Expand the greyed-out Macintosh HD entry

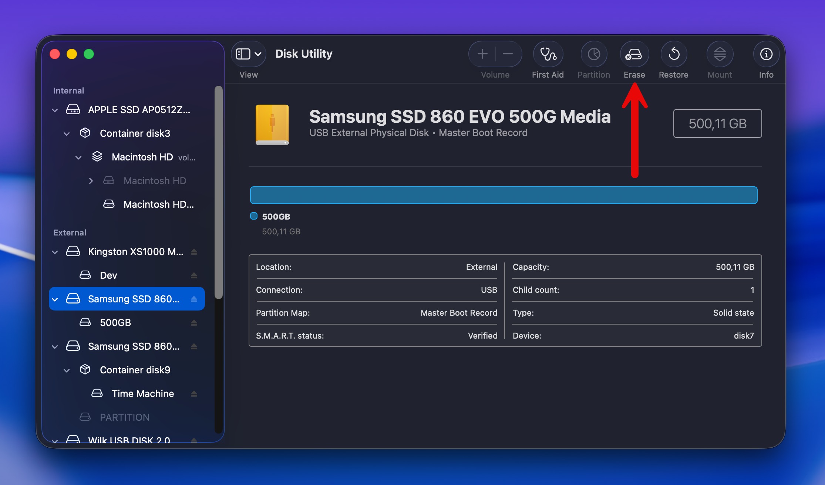(x=91, y=181)
